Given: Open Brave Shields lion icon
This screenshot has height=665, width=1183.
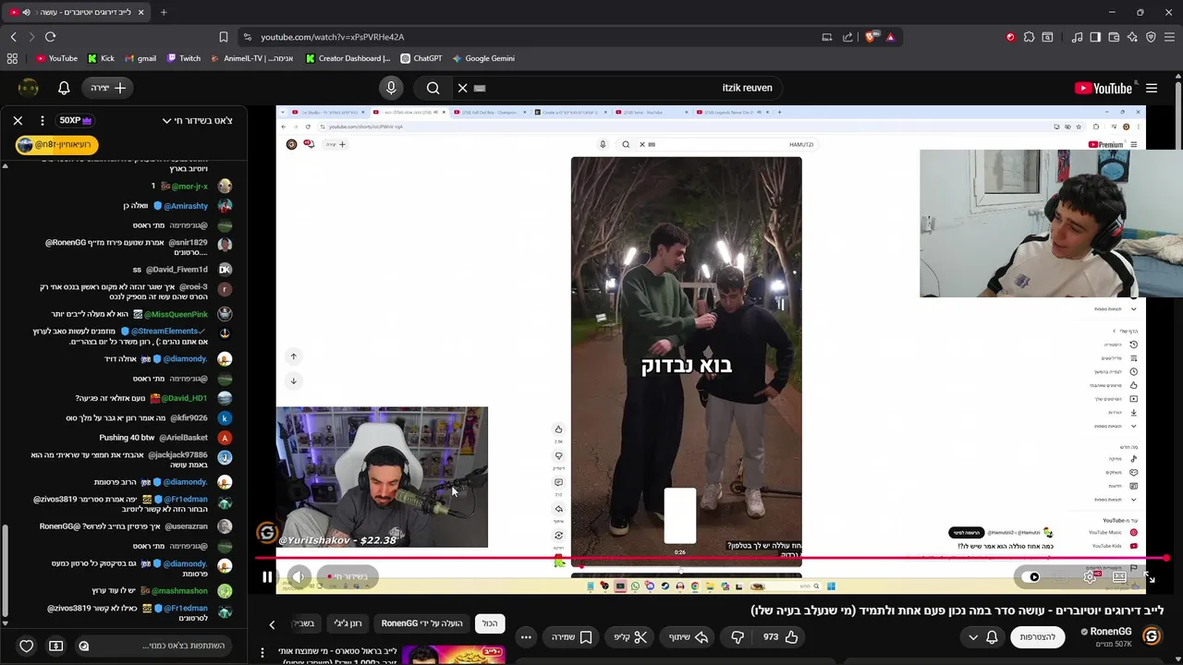Looking at the screenshot, I should pos(872,37).
